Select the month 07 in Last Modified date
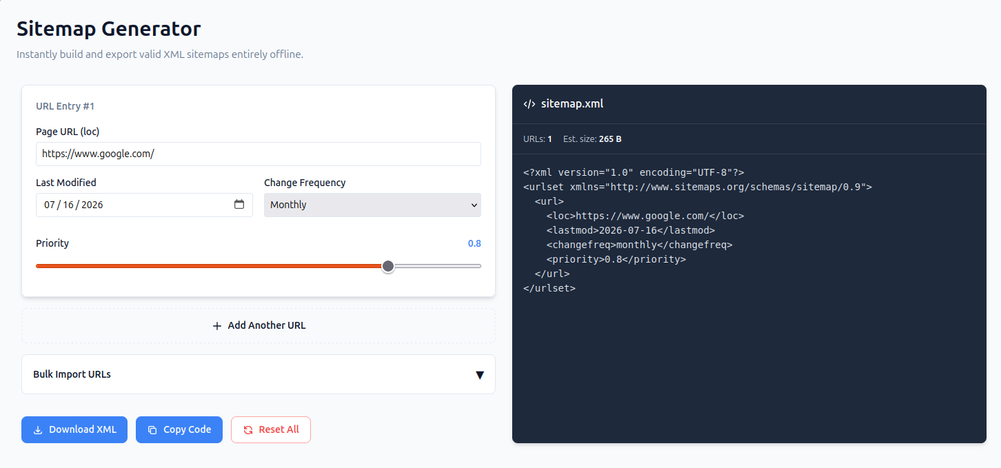The image size is (1001, 468). click(x=49, y=205)
